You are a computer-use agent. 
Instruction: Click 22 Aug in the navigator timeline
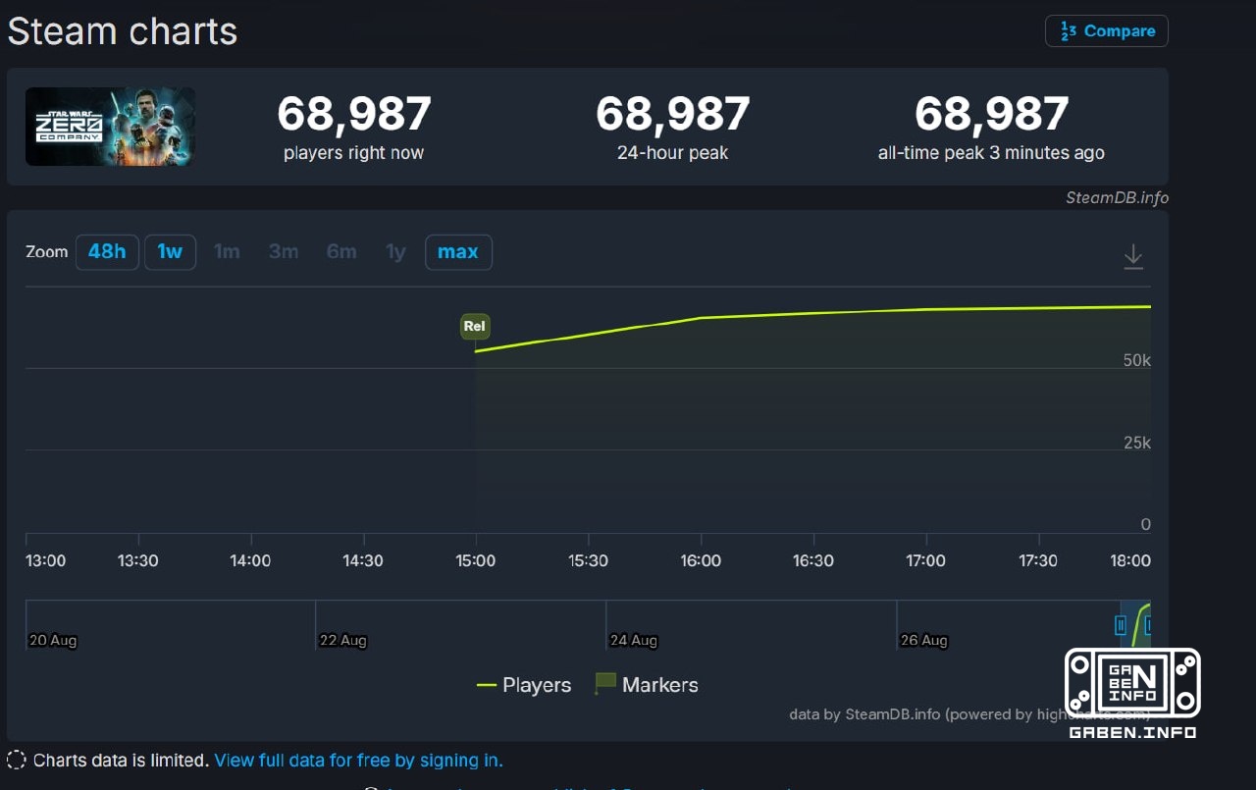pos(342,640)
